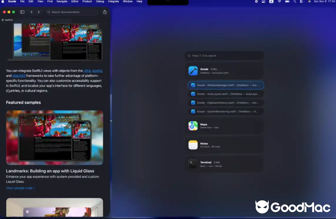Click the date and time display
This screenshot has height=219, width=336.
pos(324,1)
